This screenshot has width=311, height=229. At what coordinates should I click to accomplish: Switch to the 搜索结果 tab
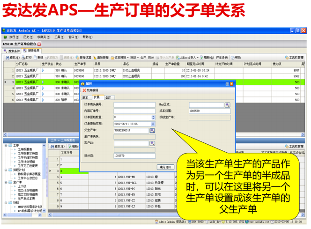(32, 51)
